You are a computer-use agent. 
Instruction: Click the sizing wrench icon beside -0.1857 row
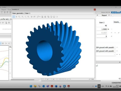119,33
